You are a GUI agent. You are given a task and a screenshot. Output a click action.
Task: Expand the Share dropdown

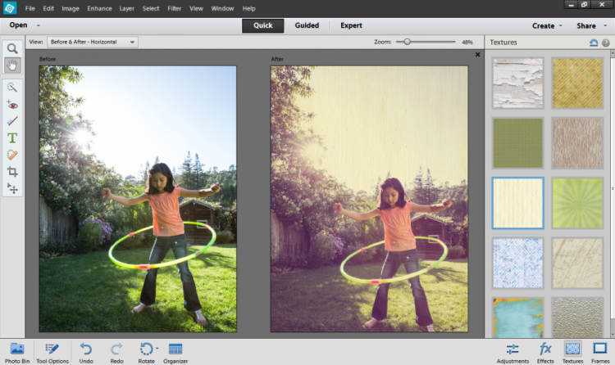591,26
